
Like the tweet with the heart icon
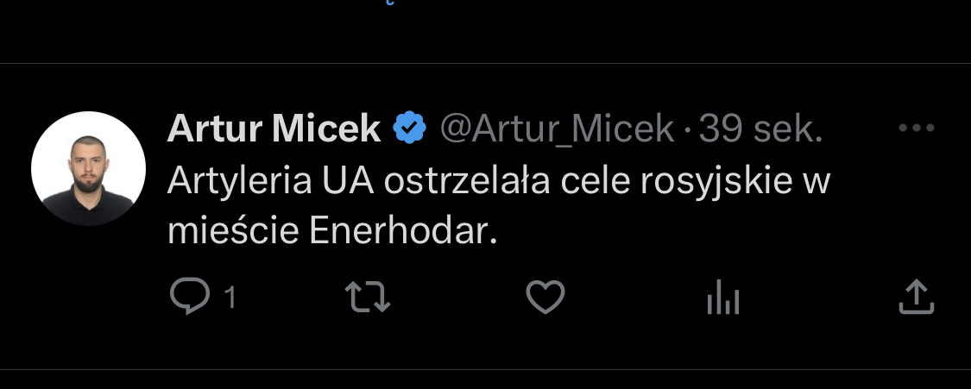point(545,298)
